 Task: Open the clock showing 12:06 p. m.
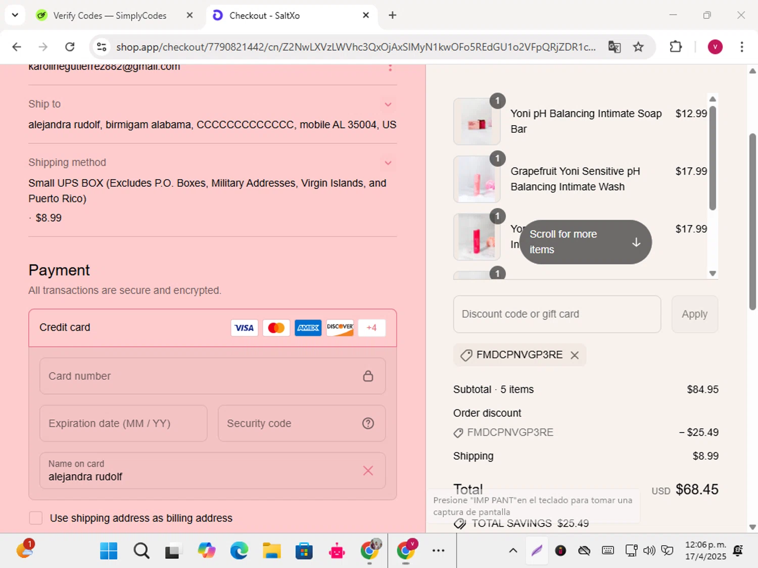point(705,550)
